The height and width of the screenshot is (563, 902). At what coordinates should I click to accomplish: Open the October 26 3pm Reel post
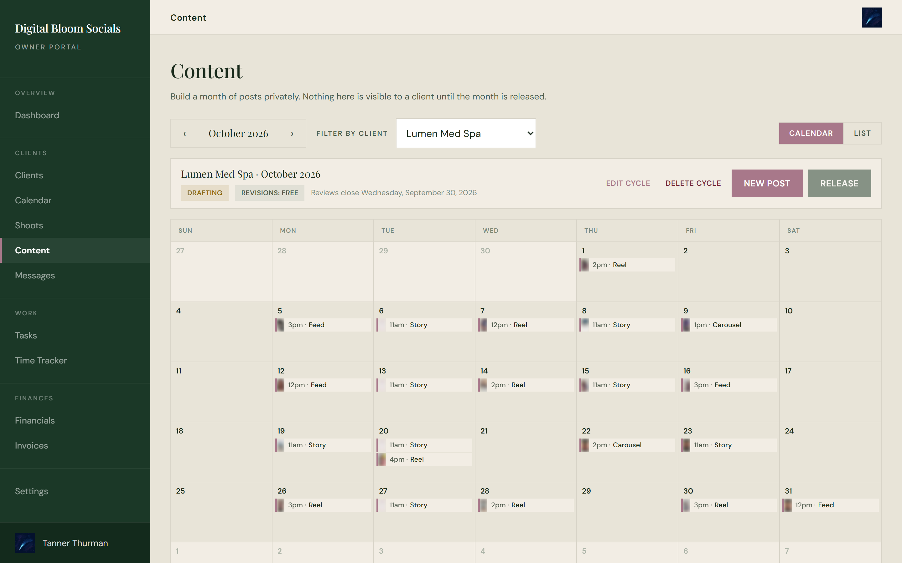[x=323, y=505]
